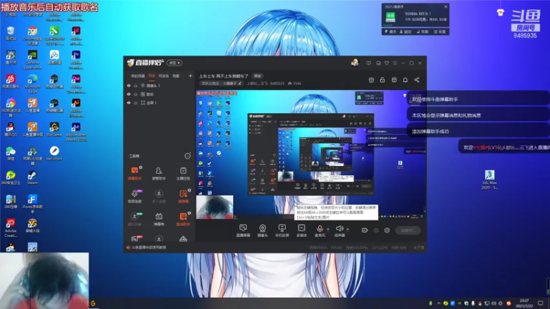Open the gift box icon in header

(x=371, y=80)
